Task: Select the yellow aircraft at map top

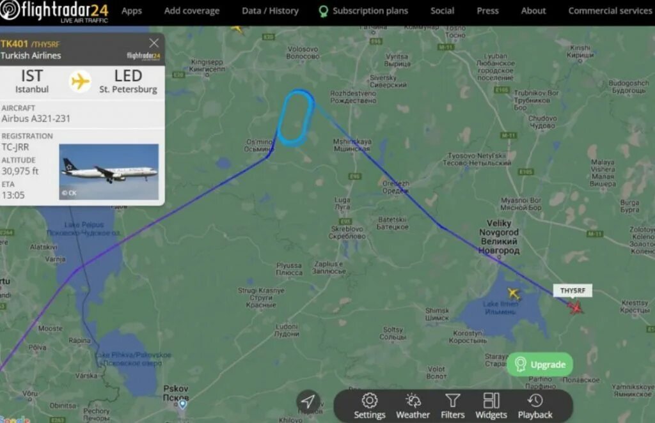Action: pyautogui.click(x=237, y=29)
